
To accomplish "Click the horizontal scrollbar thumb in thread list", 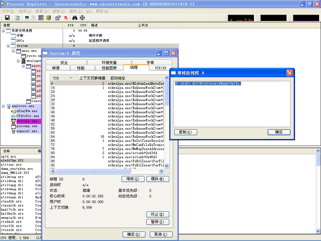I will pos(93,171).
